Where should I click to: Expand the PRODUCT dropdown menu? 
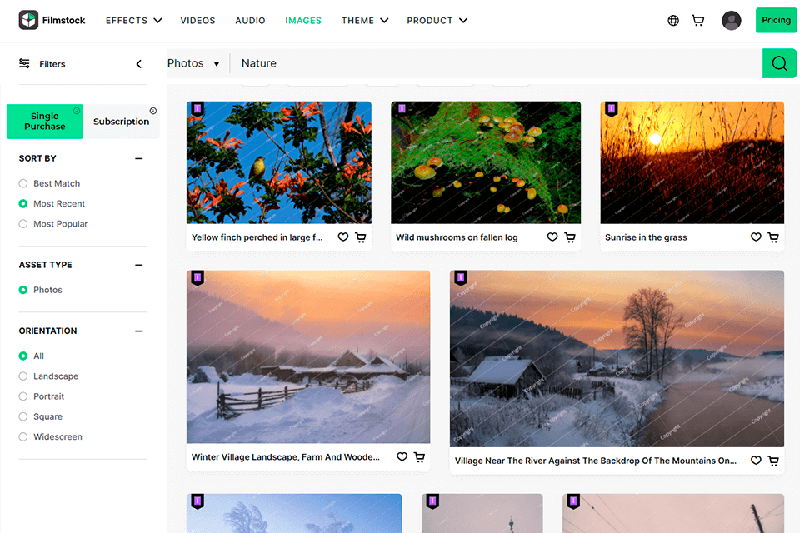point(437,20)
